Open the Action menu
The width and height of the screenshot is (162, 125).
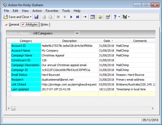pyautogui.click(x=37, y=11)
